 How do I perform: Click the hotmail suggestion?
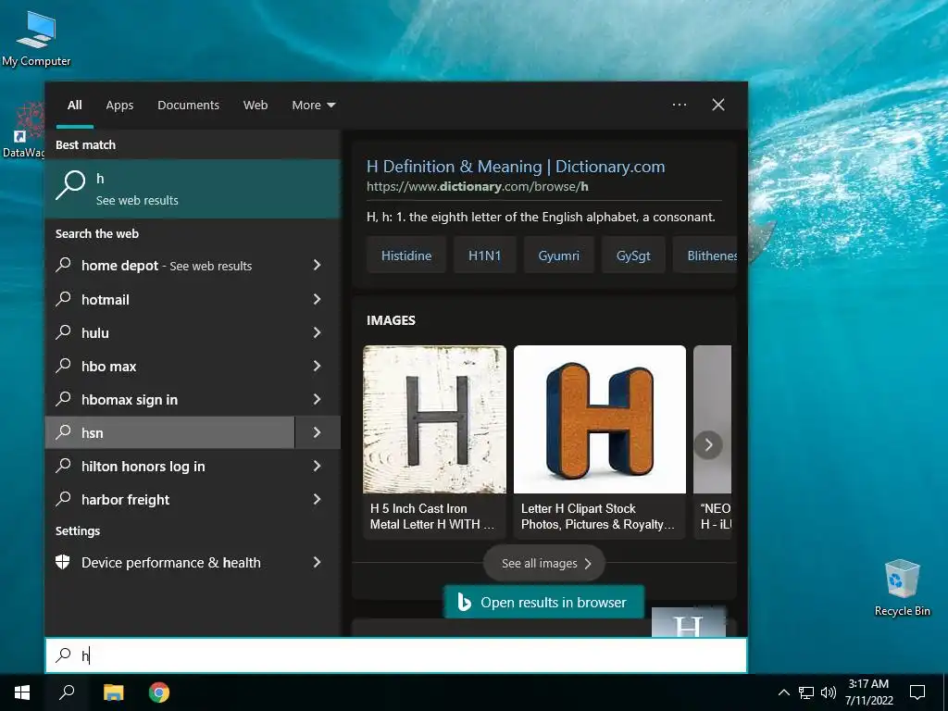coord(170,299)
